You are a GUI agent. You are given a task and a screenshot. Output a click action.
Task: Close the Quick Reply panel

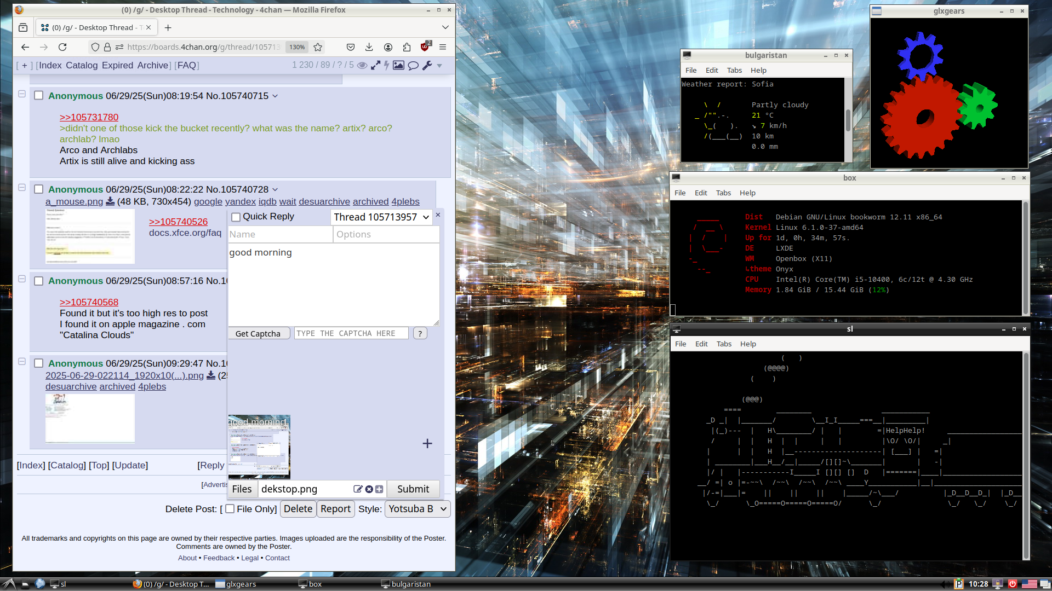tap(438, 215)
